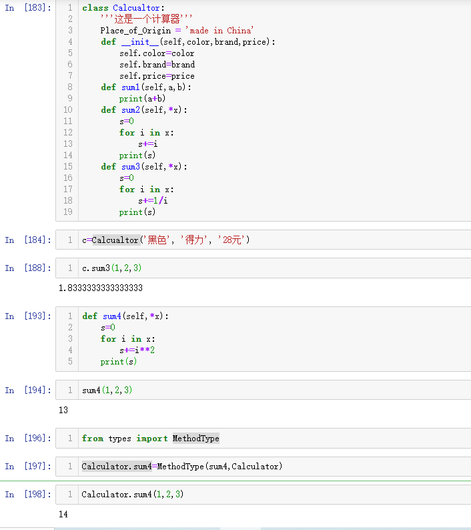Select the In [196] cell prompt
Screen dimensions: 471x530
click(x=28, y=439)
